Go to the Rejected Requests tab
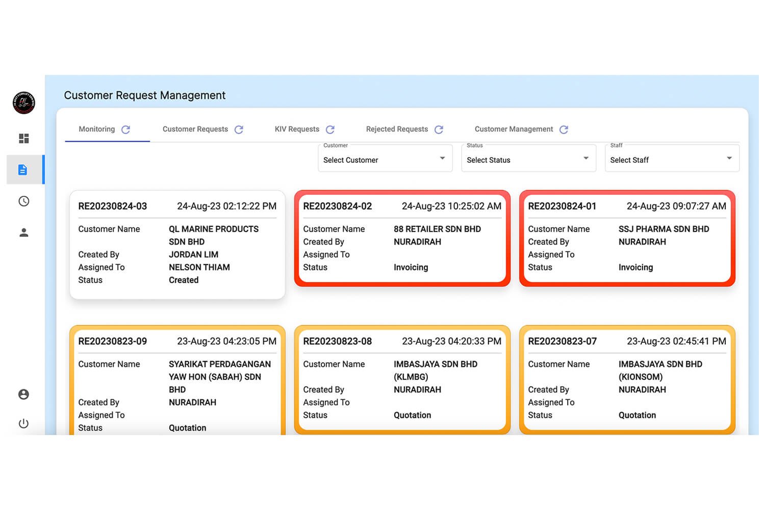This screenshot has height=510, width=765. click(397, 130)
